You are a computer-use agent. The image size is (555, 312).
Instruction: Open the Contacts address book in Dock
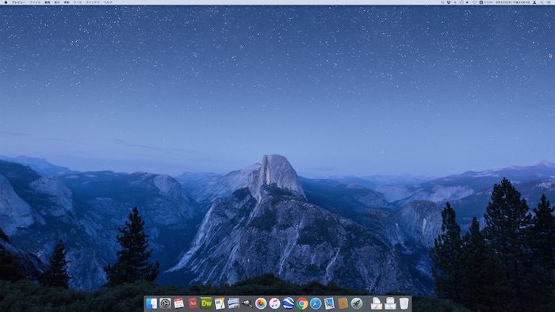tap(343, 303)
